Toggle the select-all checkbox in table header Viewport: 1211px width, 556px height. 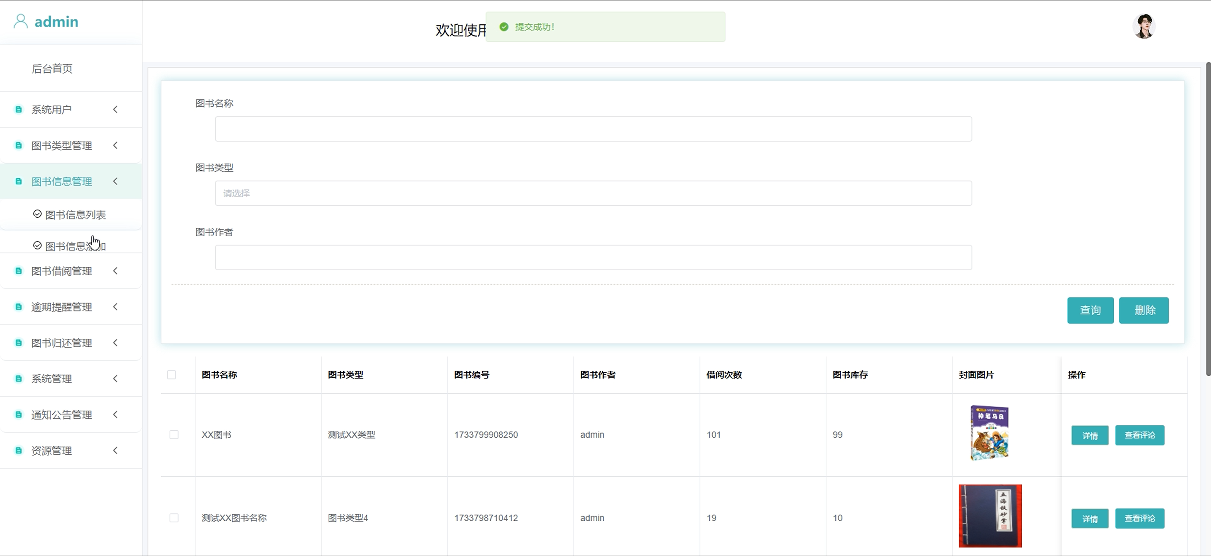pos(172,375)
